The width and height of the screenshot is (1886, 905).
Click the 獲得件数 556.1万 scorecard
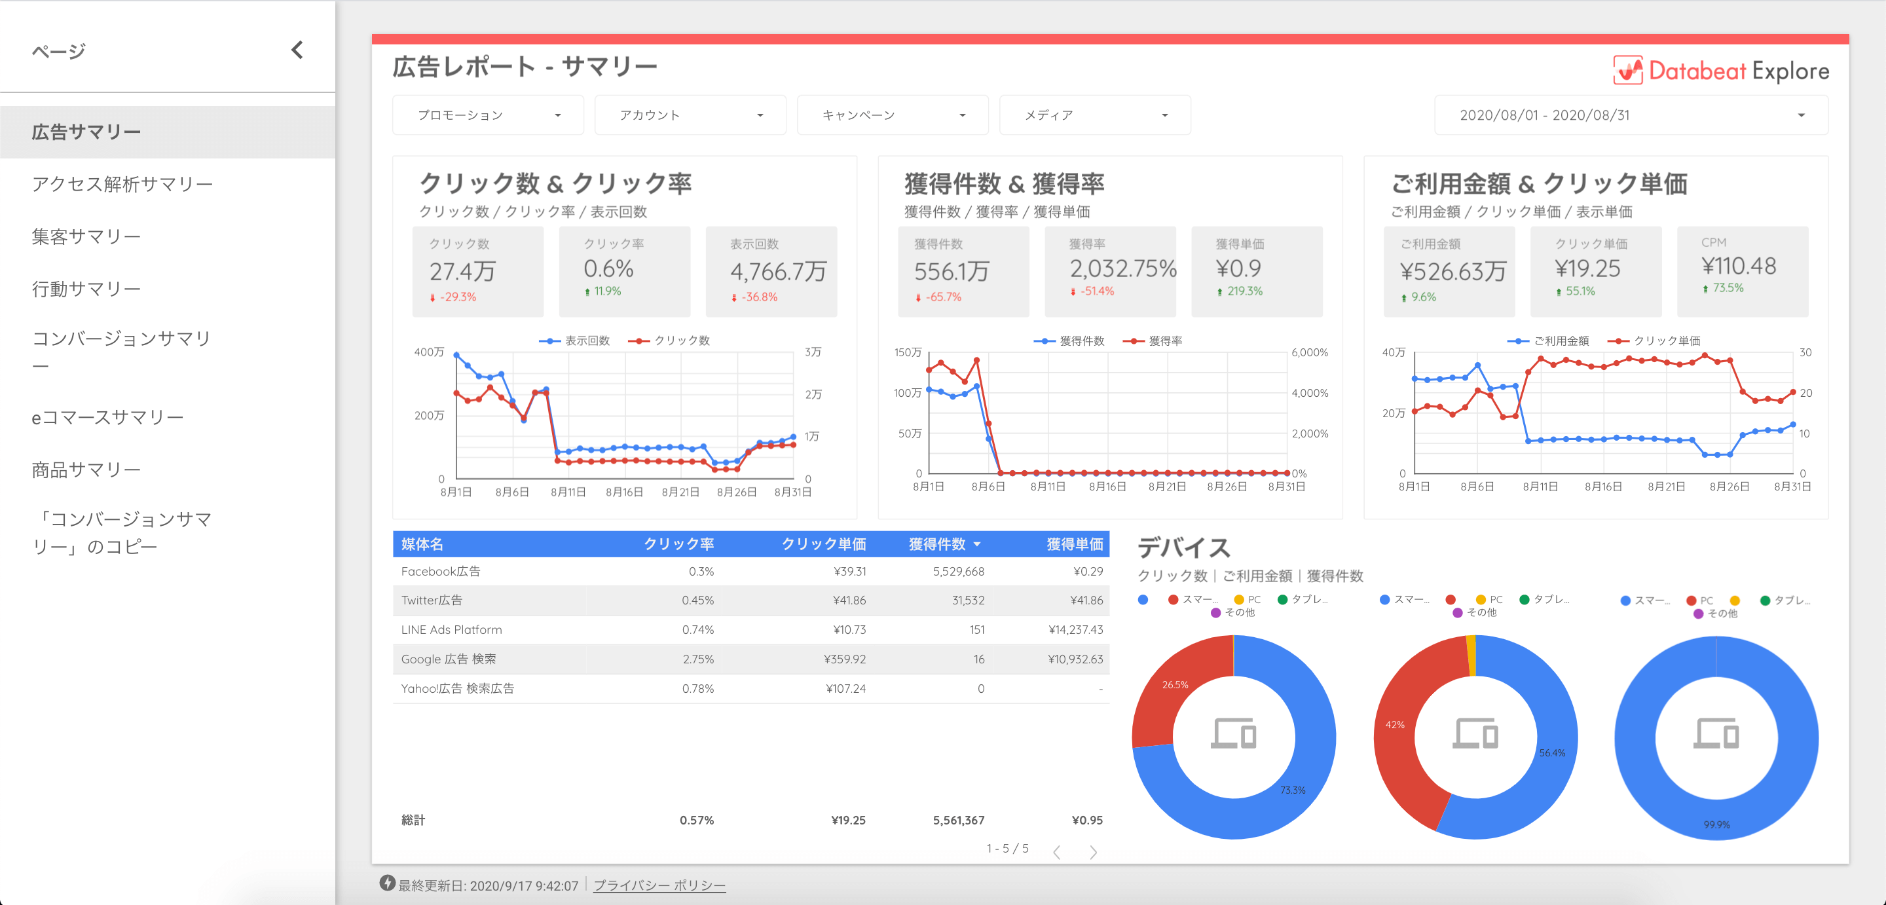(x=963, y=271)
